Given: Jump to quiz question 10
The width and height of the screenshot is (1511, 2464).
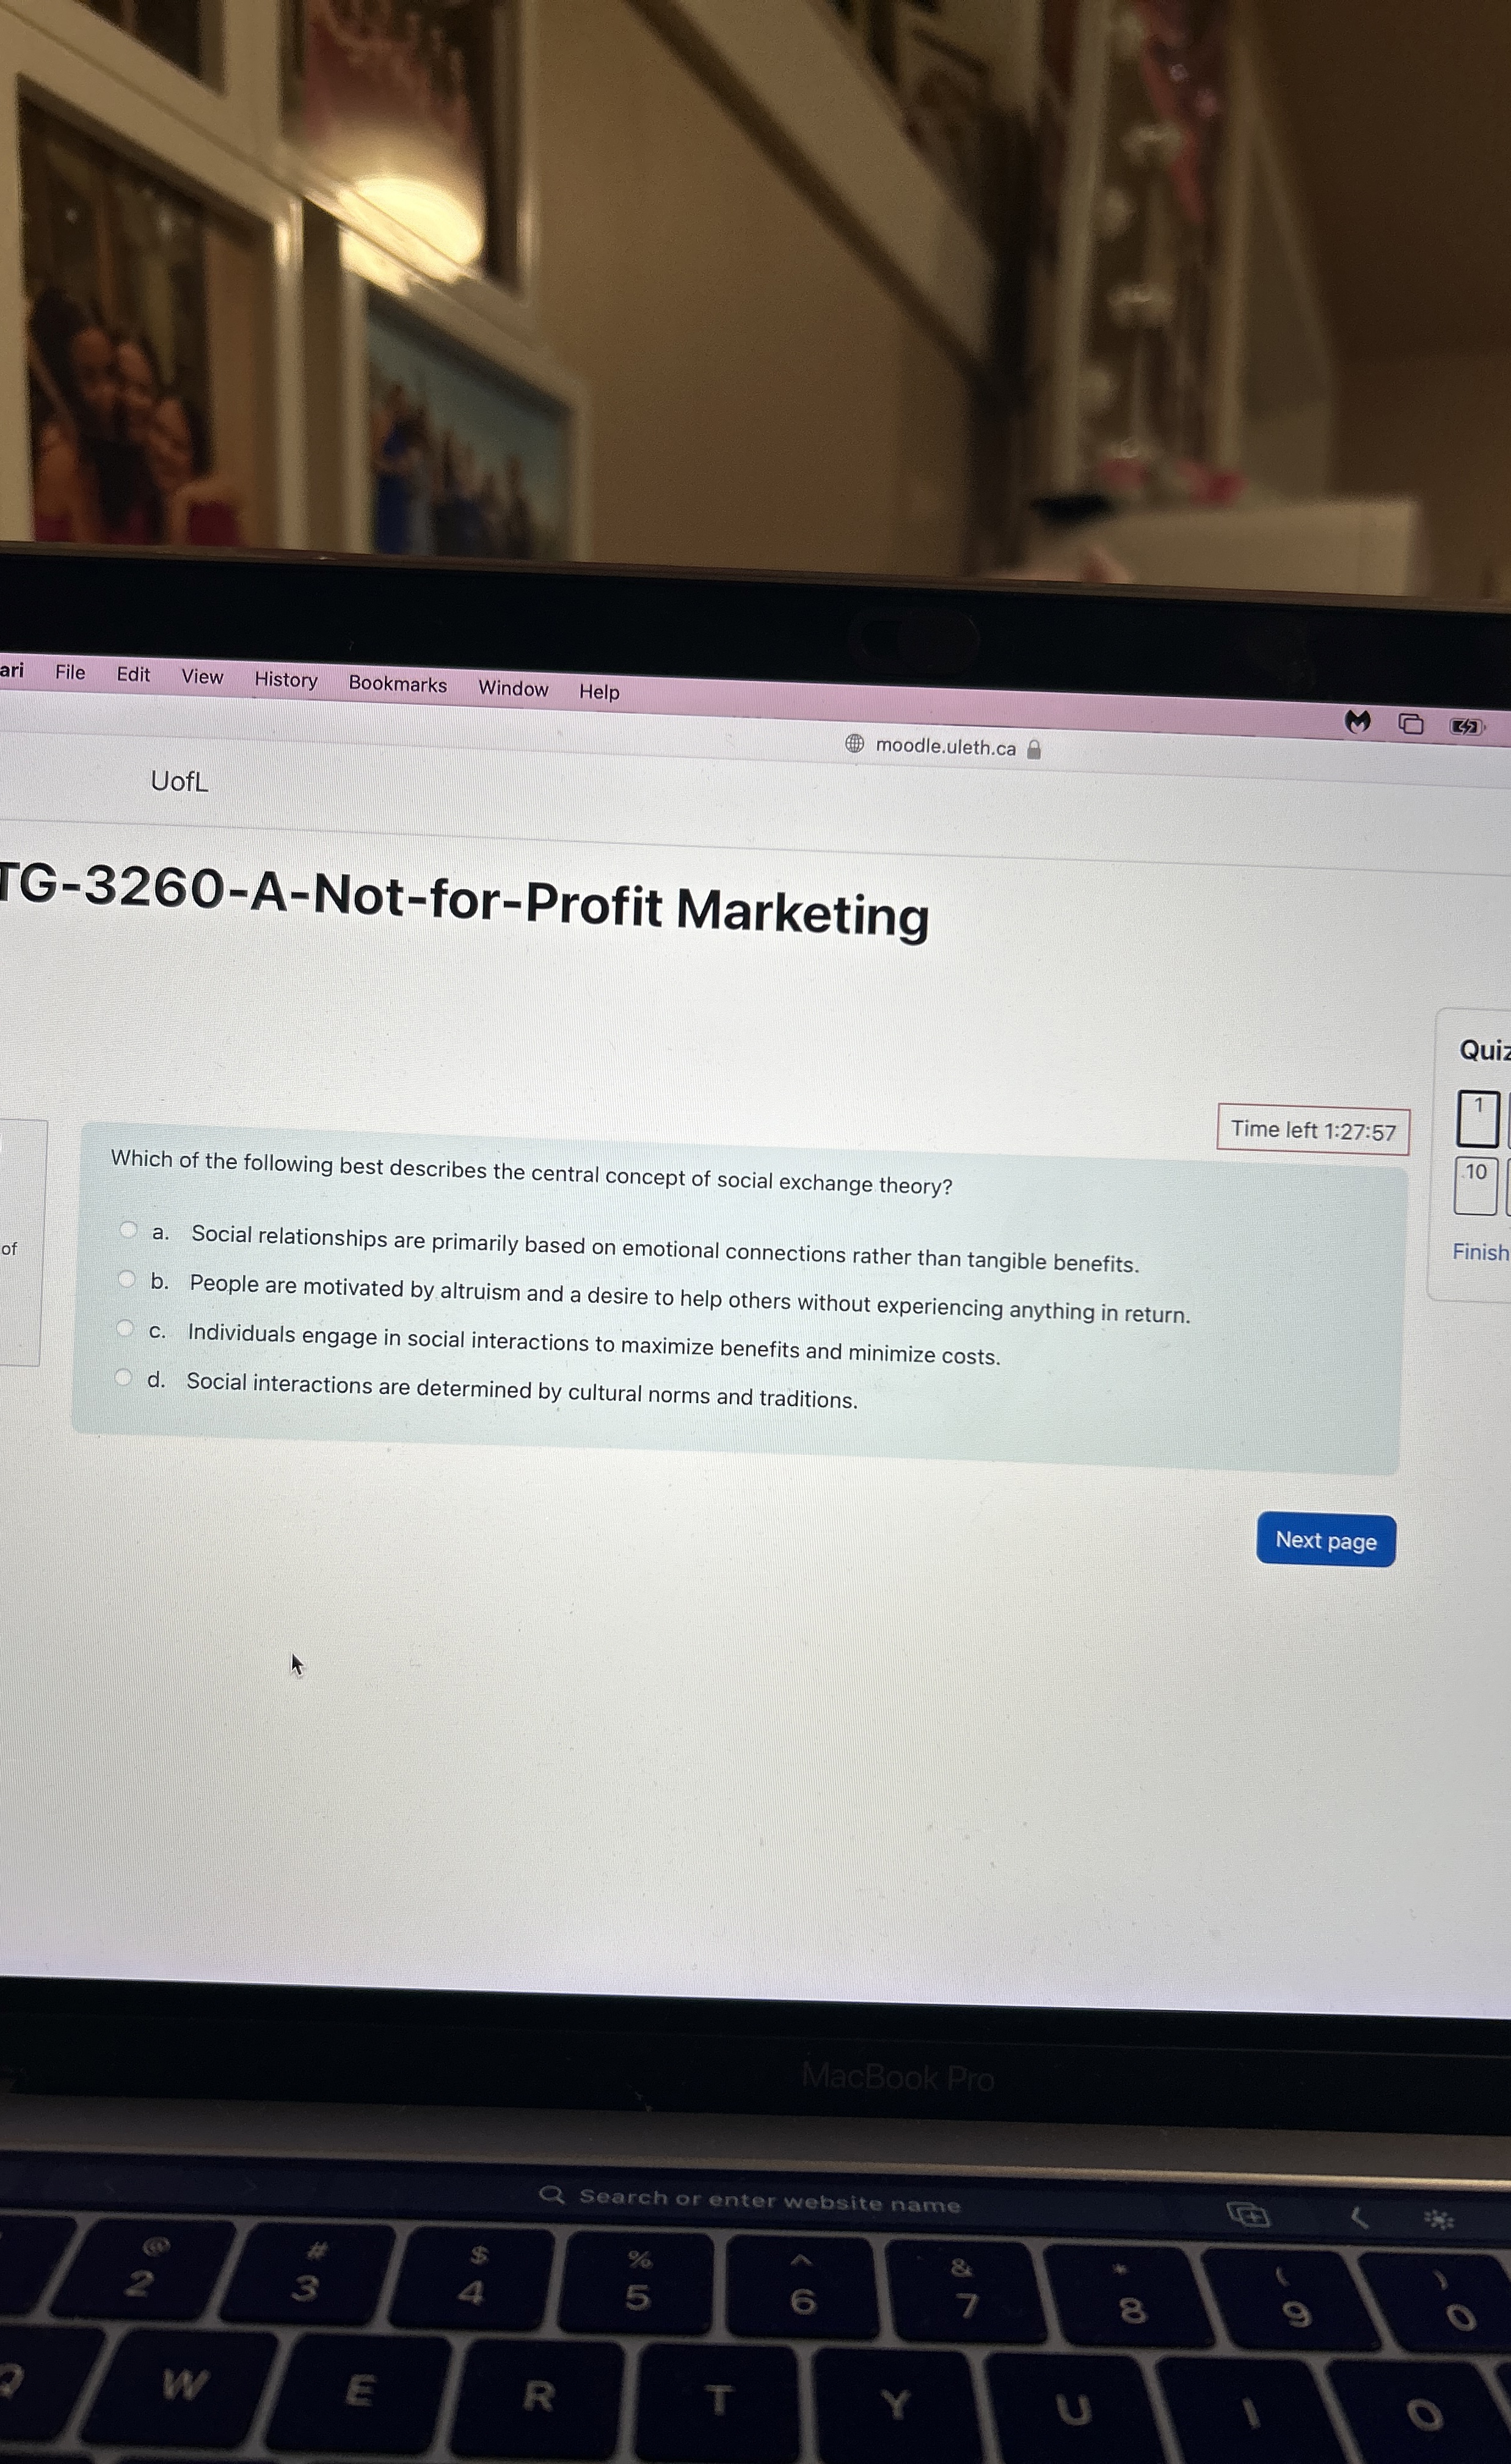Looking at the screenshot, I should (x=1476, y=1186).
